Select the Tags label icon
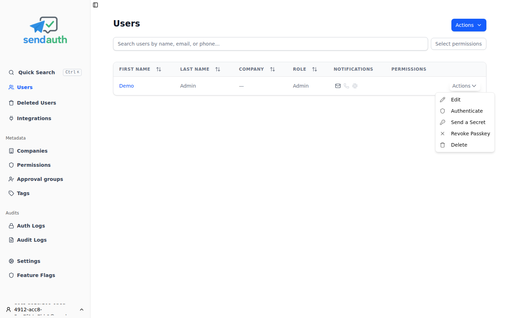The height and width of the screenshot is (318, 509). click(x=11, y=193)
